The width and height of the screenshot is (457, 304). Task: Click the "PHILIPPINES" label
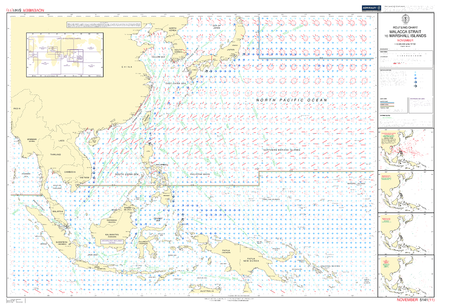coord(162,165)
